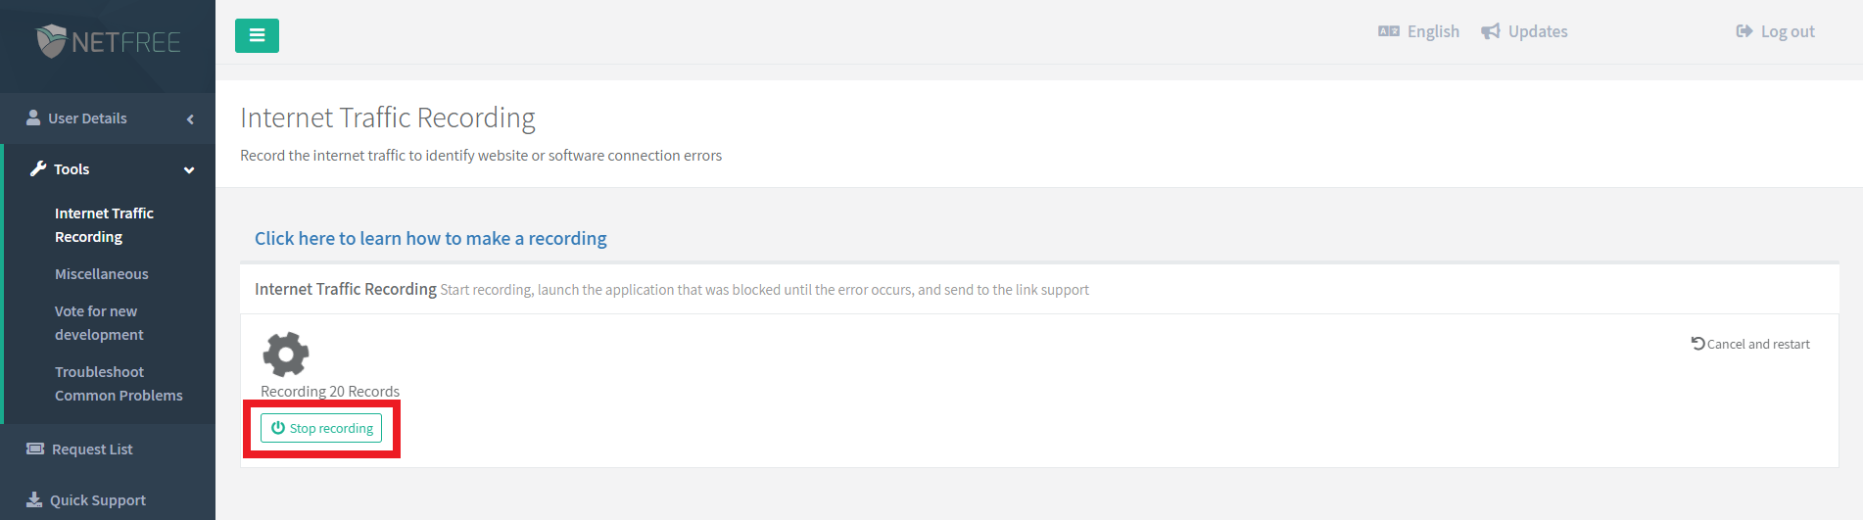
Task: Click Cancel and restart
Action: click(x=1750, y=344)
